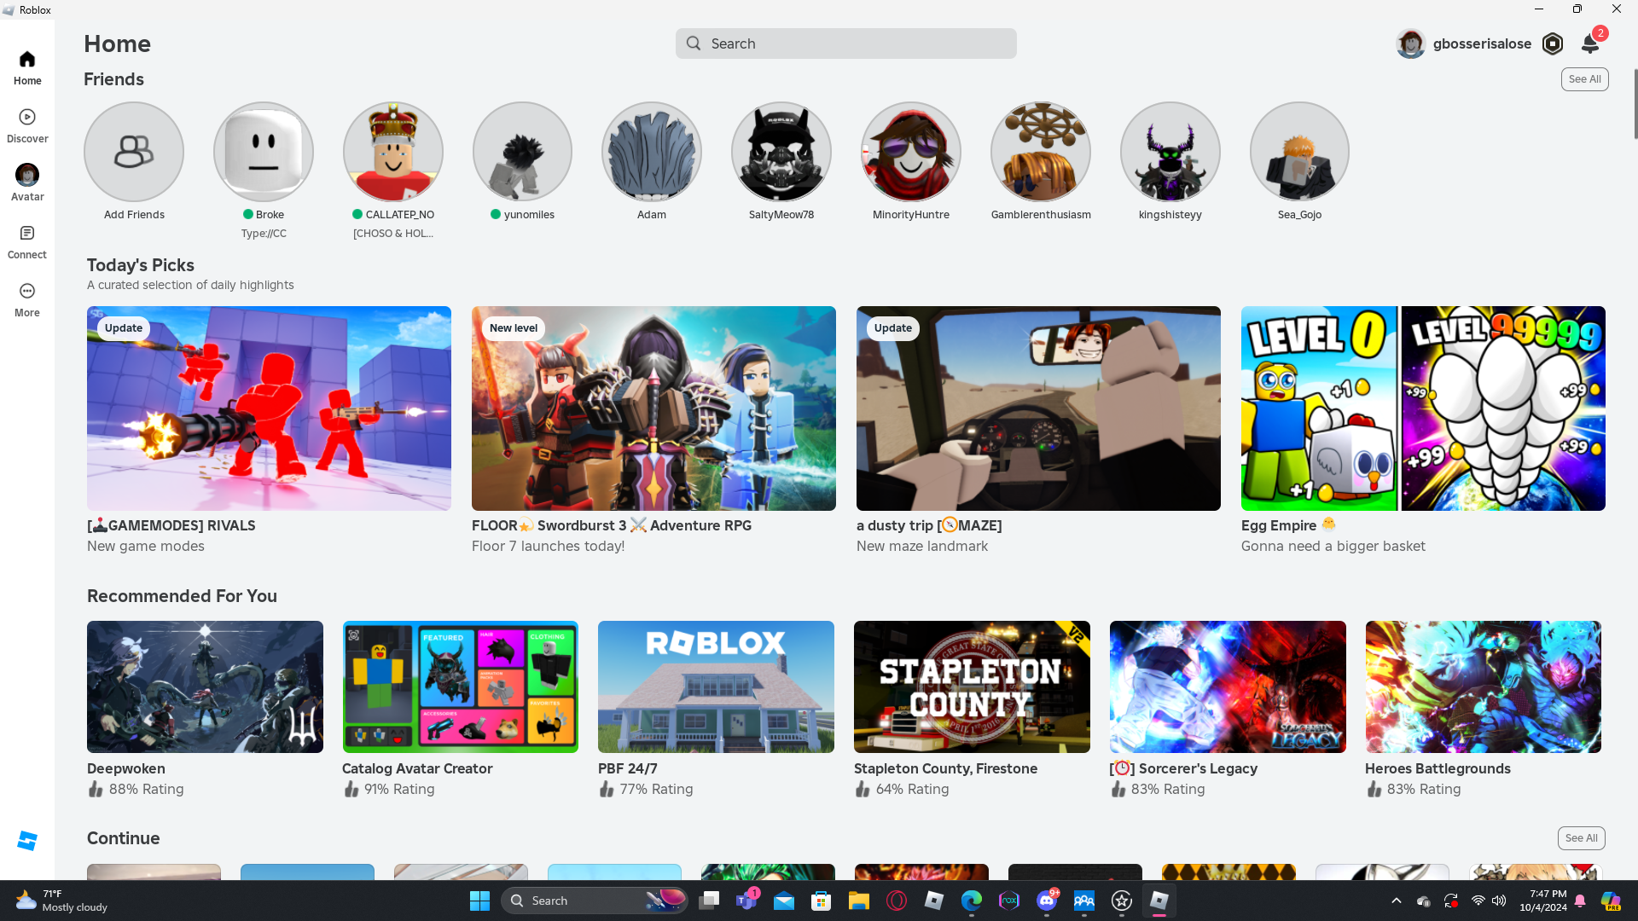Launch Roblox Studio from sidebar bottom icon
This screenshot has width=1638, height=921.
(27, 841)
